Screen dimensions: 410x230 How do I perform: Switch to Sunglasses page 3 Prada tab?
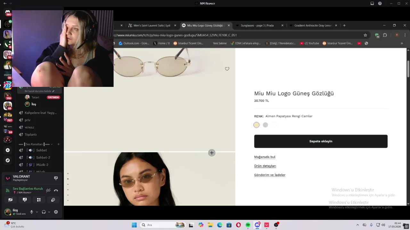[257, 25]
